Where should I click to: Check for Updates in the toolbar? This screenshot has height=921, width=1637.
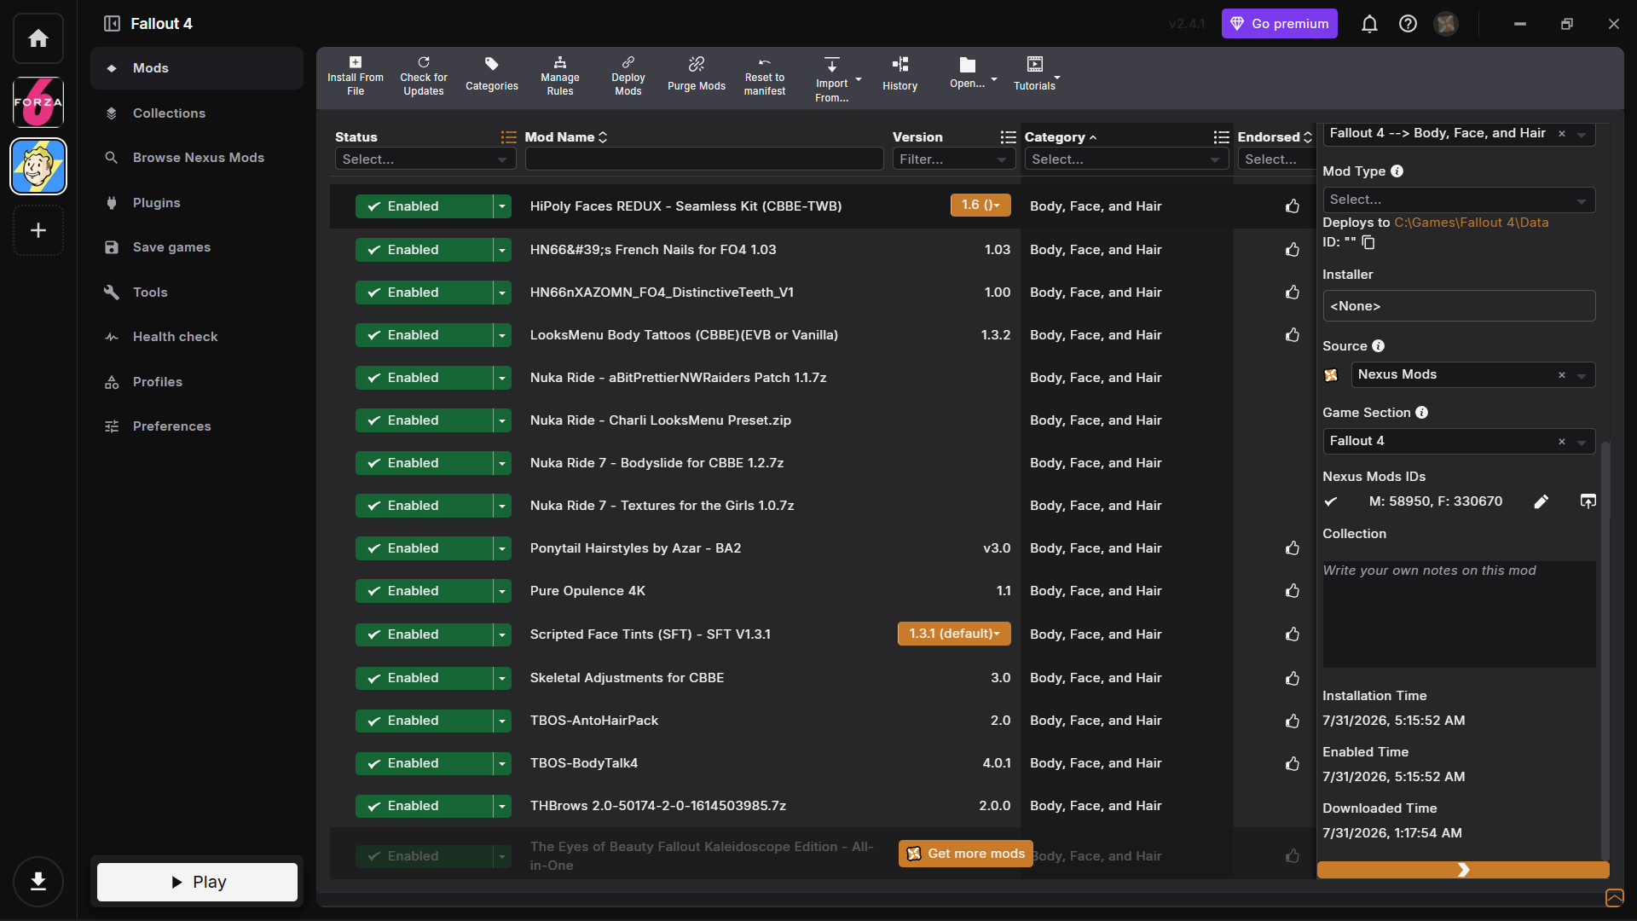coord(424,77)
